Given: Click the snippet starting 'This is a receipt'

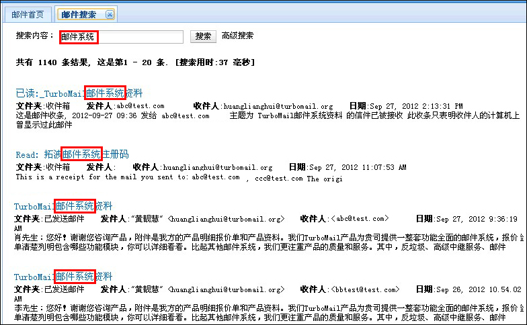Looking at the screenshot, I should click(x=128, y=178).
